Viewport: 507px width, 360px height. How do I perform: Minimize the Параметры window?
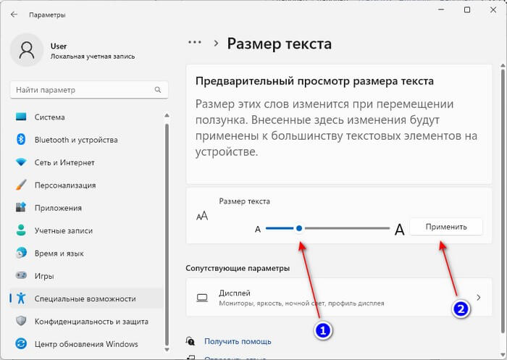(x=441, y=9)
